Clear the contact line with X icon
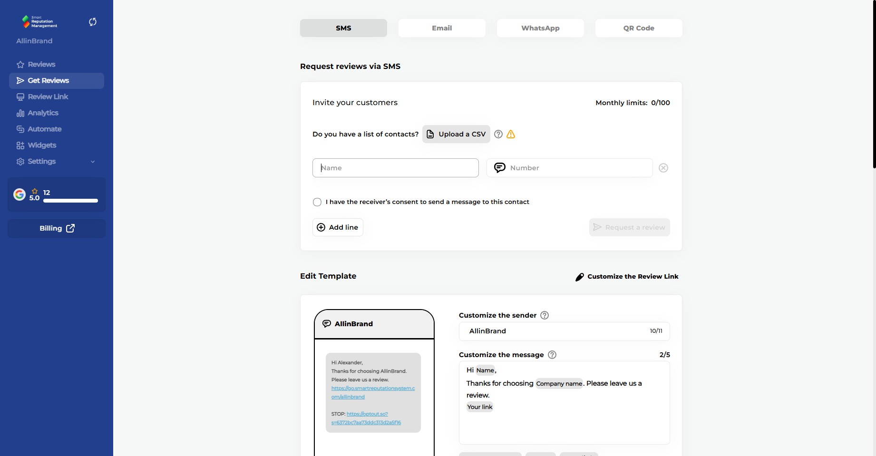Screen dimensions: 876x456 (x=663, y=168)
